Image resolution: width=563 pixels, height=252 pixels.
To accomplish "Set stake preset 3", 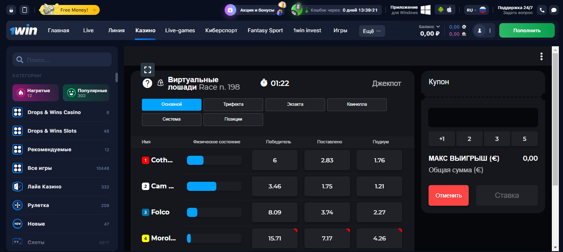I will [x=497, y=139].
